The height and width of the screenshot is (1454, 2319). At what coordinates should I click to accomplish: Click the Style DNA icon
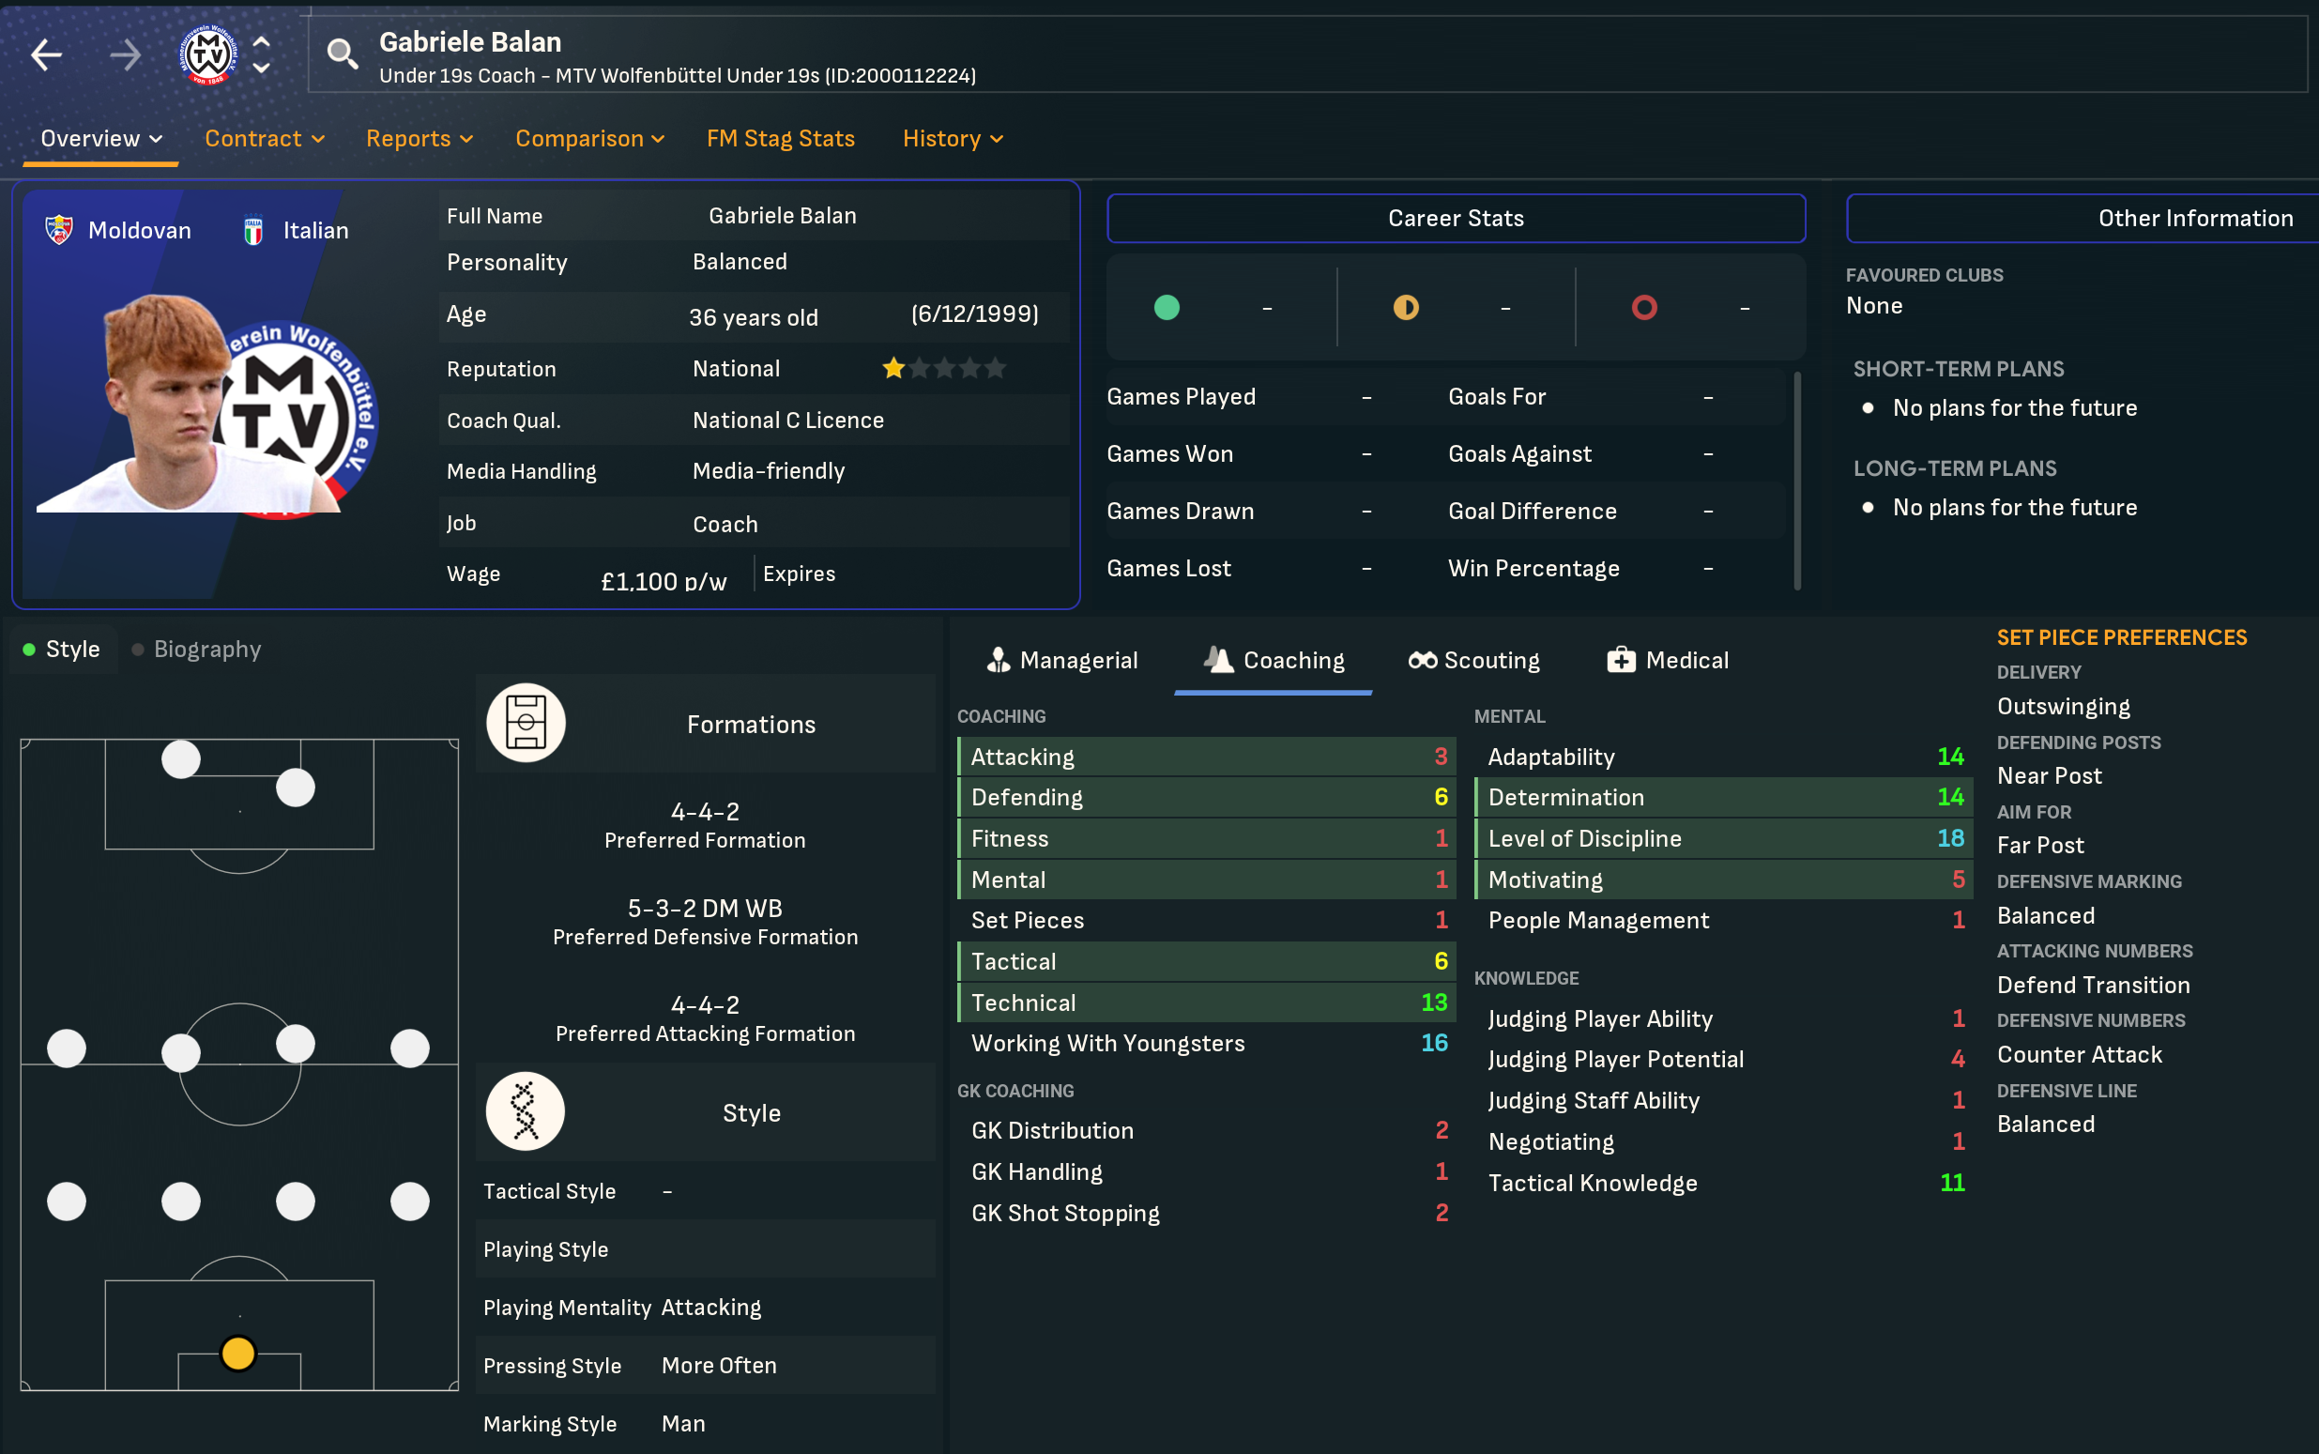tap(525, 1111)
